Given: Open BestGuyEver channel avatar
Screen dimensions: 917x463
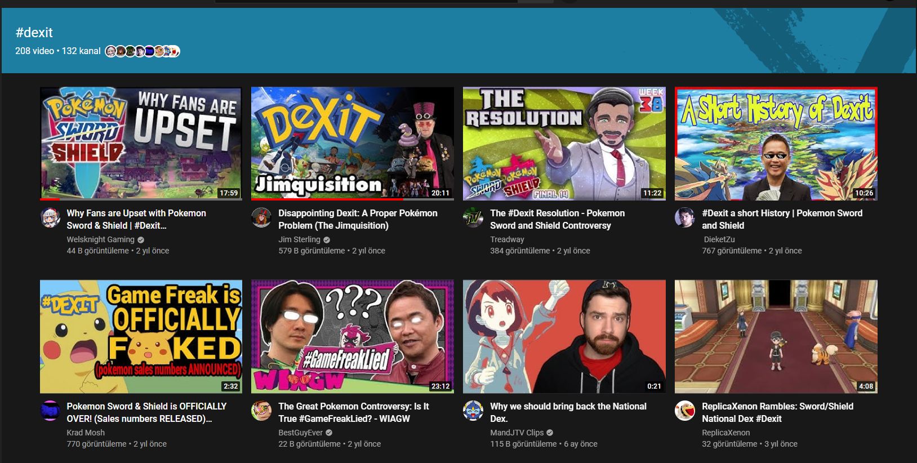Looking at the screenshot, I should pos(261,411).
